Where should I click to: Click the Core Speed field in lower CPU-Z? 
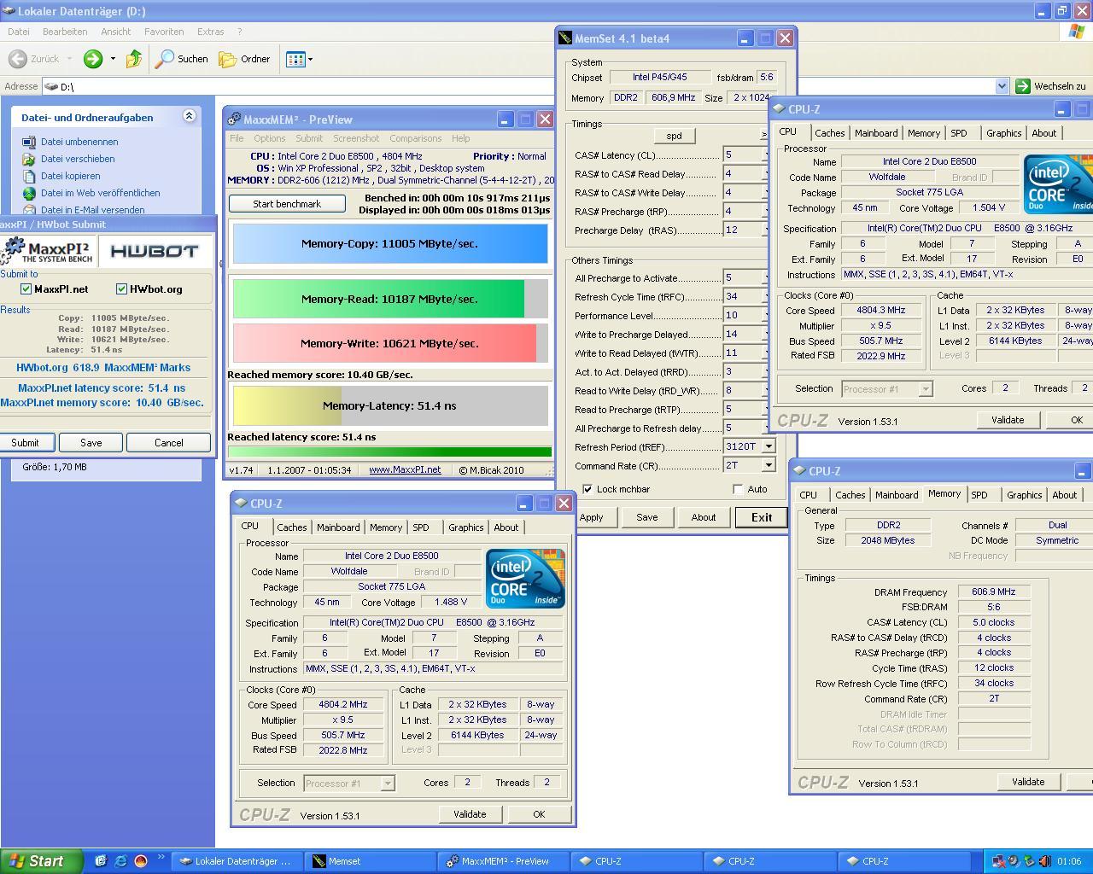tap(343, 705)
